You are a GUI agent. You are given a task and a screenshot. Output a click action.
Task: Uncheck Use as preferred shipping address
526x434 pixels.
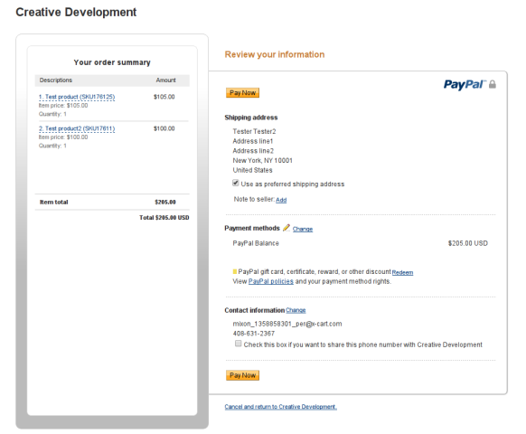[x=236, y=183]
